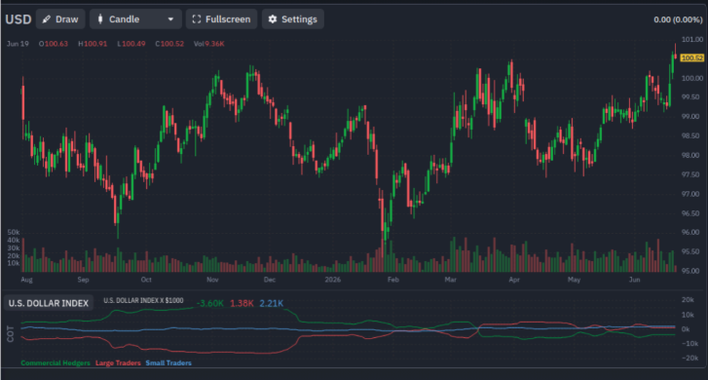Image resolution: width=708 pixels, height=380 pixels.
Task: Open chart Settings
Action: point(292,19)
